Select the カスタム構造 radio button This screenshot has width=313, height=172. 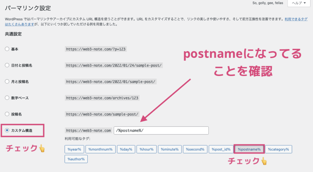pos(7,130)
